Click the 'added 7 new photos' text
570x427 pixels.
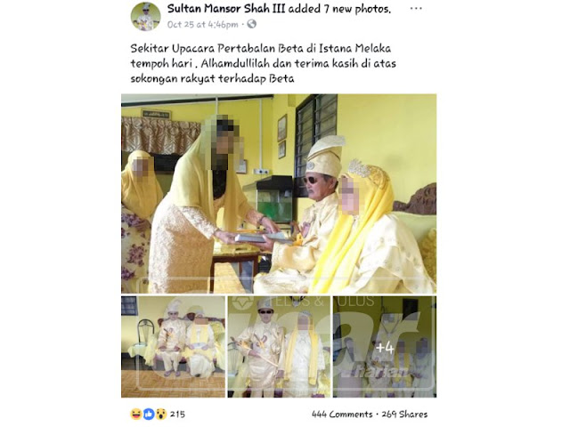(x=339, y=9)
